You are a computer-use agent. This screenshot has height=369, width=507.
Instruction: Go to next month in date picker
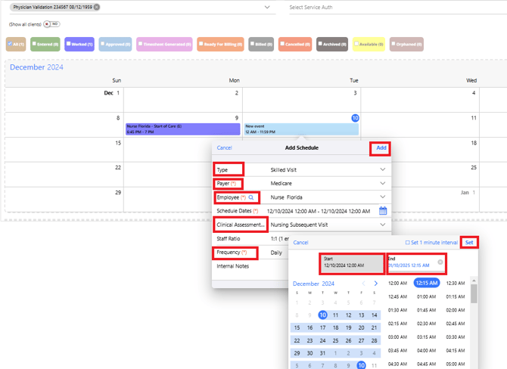[x=375, y=284]
